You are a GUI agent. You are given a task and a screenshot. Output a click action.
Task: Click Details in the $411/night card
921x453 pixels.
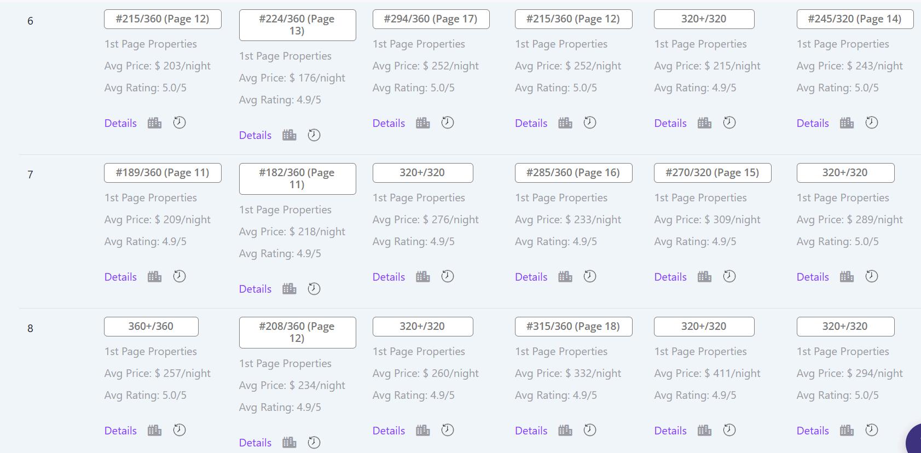670,431
